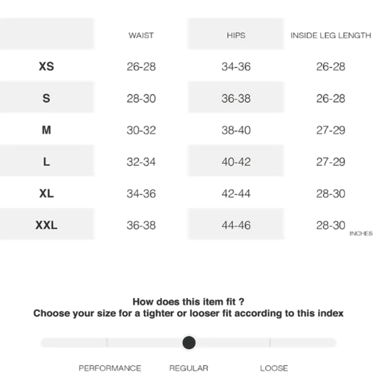Select the XXL size row label

coord(46,225)
